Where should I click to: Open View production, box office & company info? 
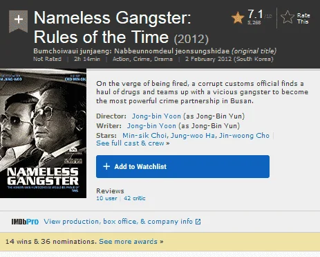click(118, 222)
